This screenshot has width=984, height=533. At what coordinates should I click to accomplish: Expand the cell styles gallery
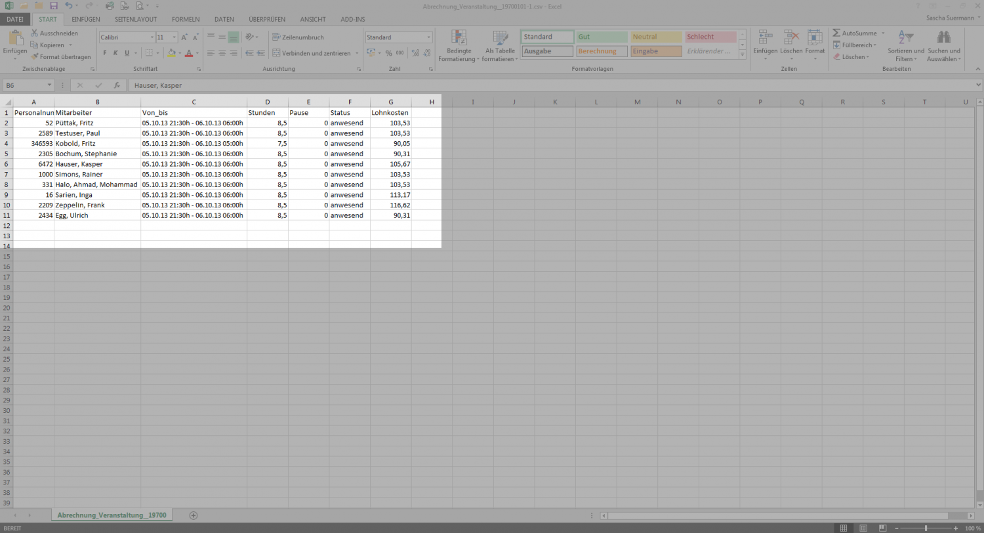pyautogui.click(x=743, y=56)
